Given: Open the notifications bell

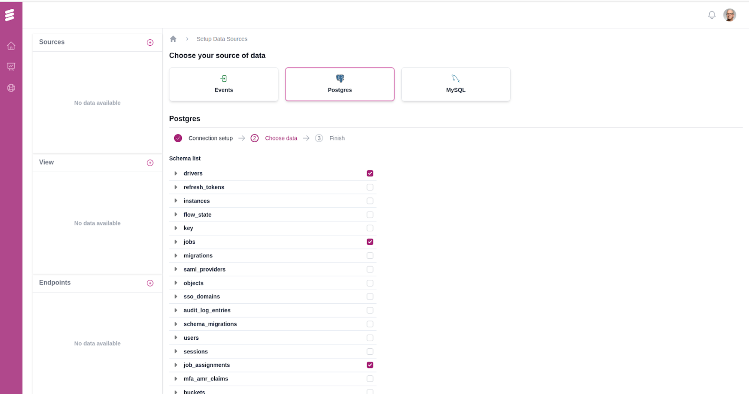Looking at the screenshot, I should (712, 15).
